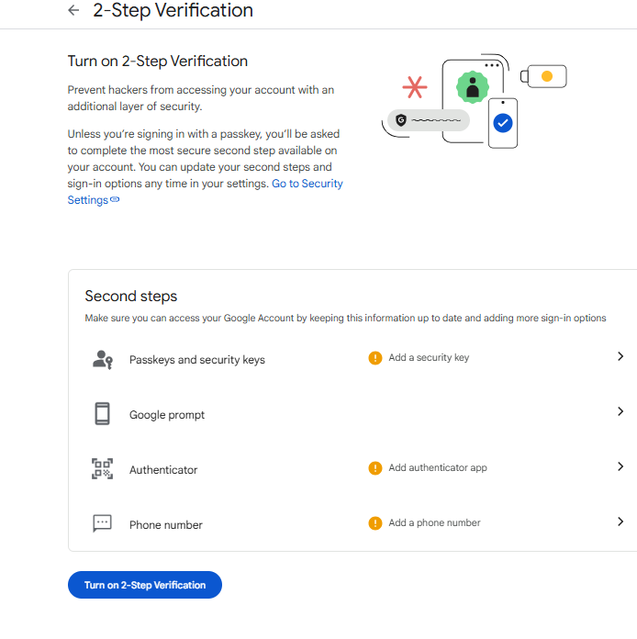Expand the Passkeys and security keys chevron
The image size is (637, 639).
(x=620, y=356)
